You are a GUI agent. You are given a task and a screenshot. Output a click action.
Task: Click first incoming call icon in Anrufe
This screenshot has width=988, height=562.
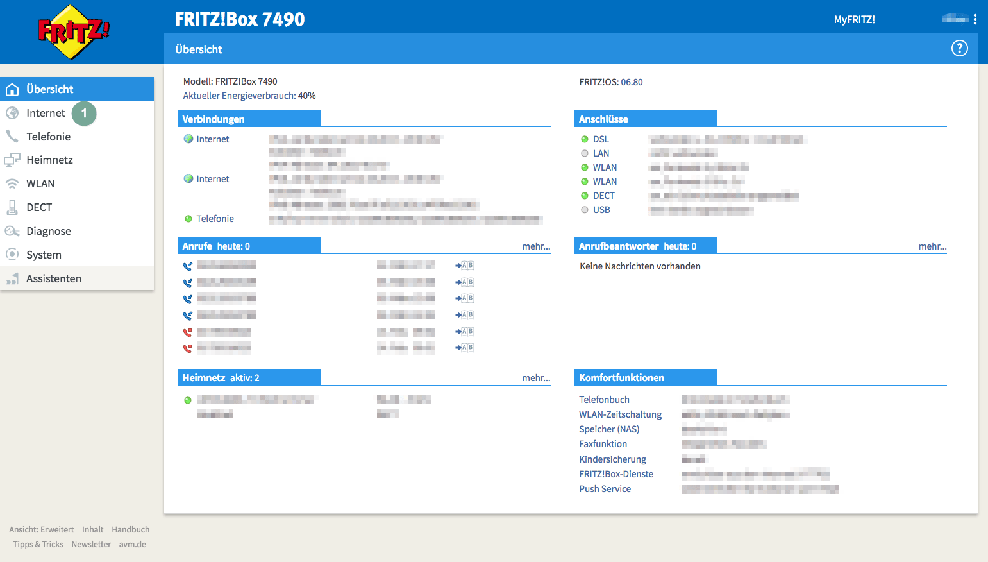pyautogui.click(x=187, y=266)
